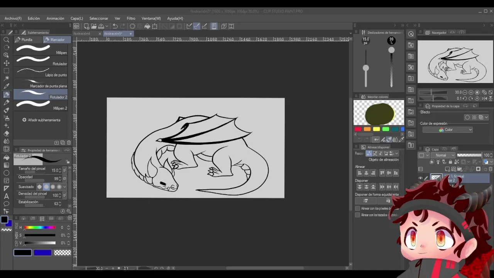Open the Capa(L) menu
Viewport: 494px width, 278px height.
pyautogui.click(x=77, y=18)
